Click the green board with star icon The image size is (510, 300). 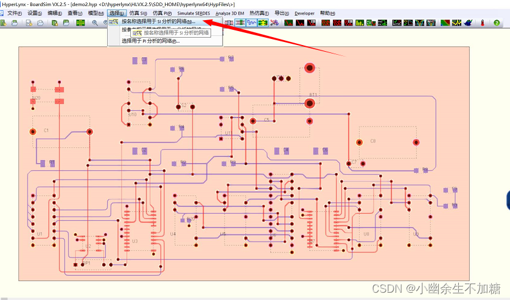pos(55,23)
